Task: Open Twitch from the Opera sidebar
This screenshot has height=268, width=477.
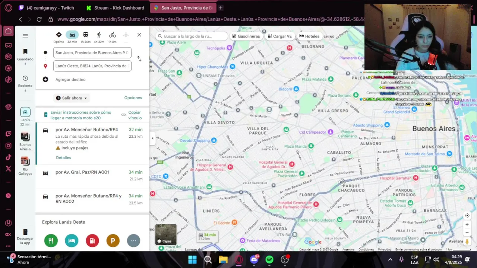Action: pyautogui.click(x=8, y=134)
